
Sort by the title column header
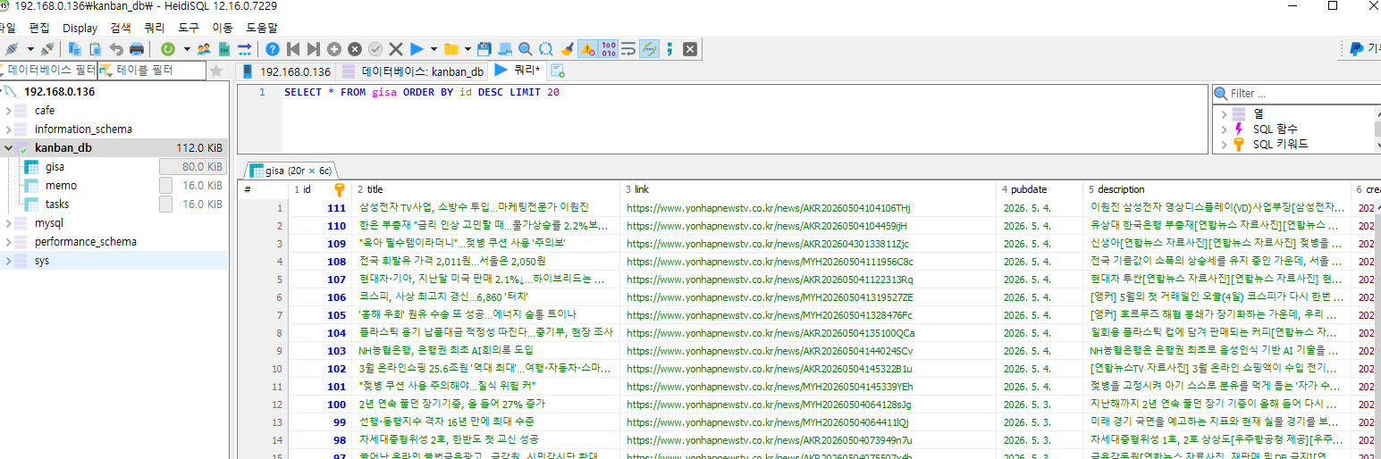pyautogui.click(x=487, y=189)
